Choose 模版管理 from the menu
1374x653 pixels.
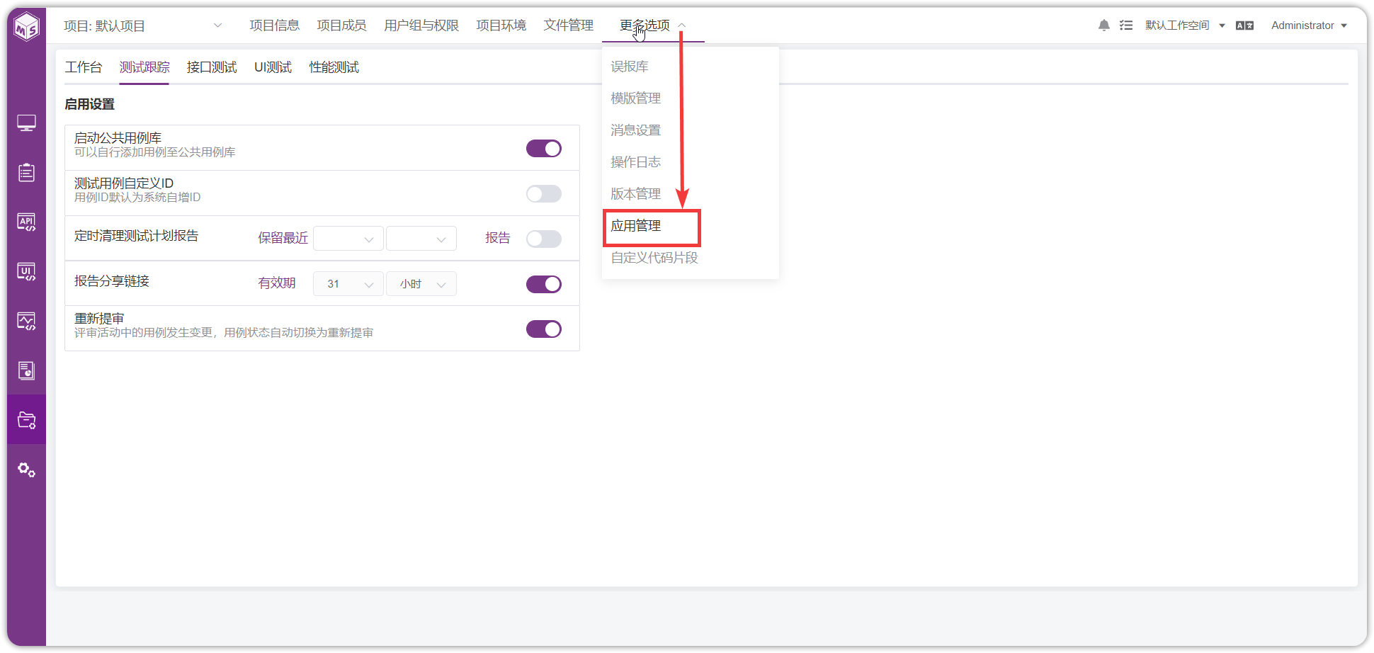[x=636, y=98]
